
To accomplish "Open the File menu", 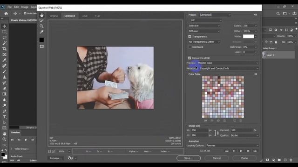I will click(9, 7).
